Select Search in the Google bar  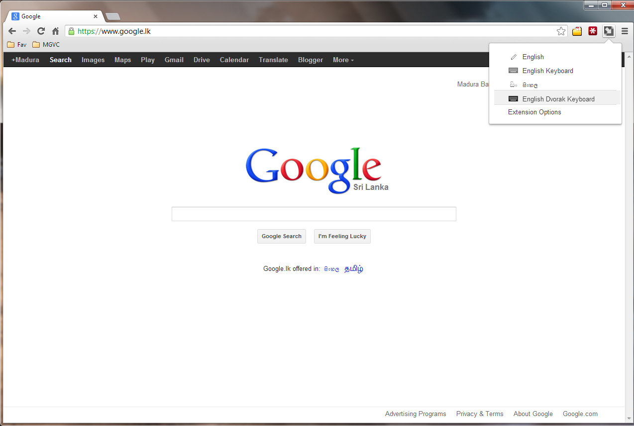(61, 60)
